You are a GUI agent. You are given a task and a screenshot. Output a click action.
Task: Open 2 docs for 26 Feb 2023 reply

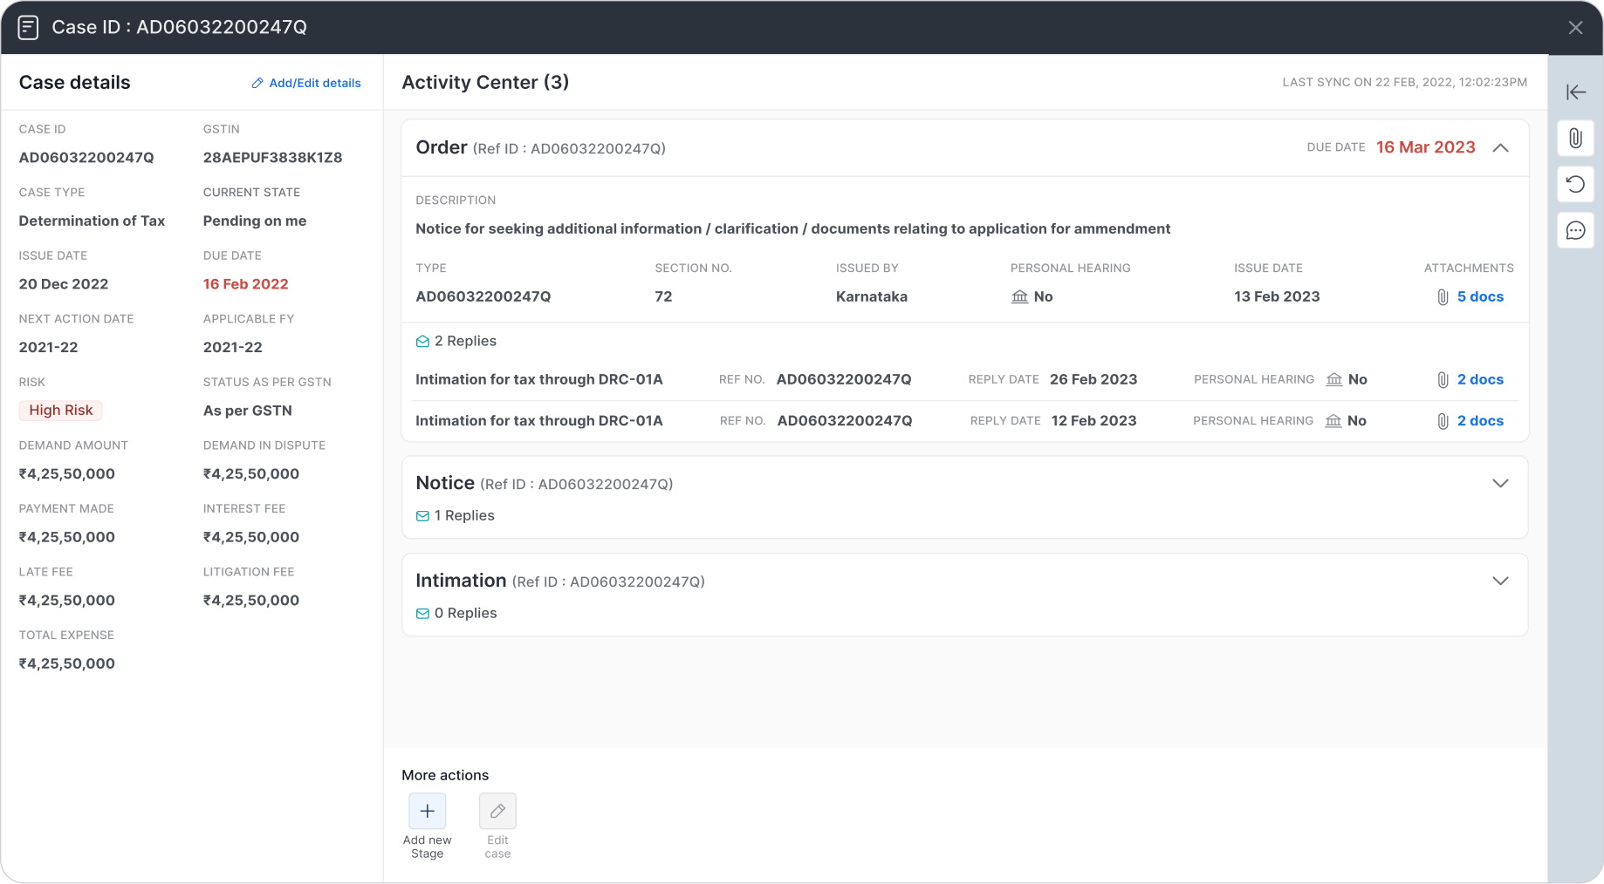(1479, 379)
